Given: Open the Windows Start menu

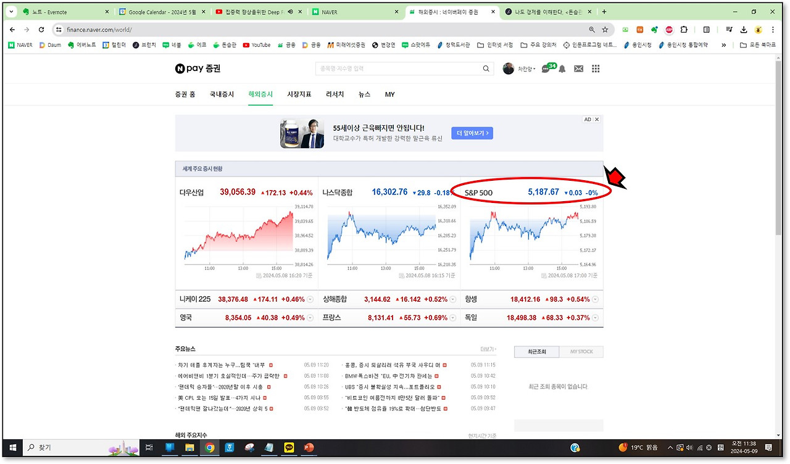Looking at the screenshot, I should coord(12,447).
